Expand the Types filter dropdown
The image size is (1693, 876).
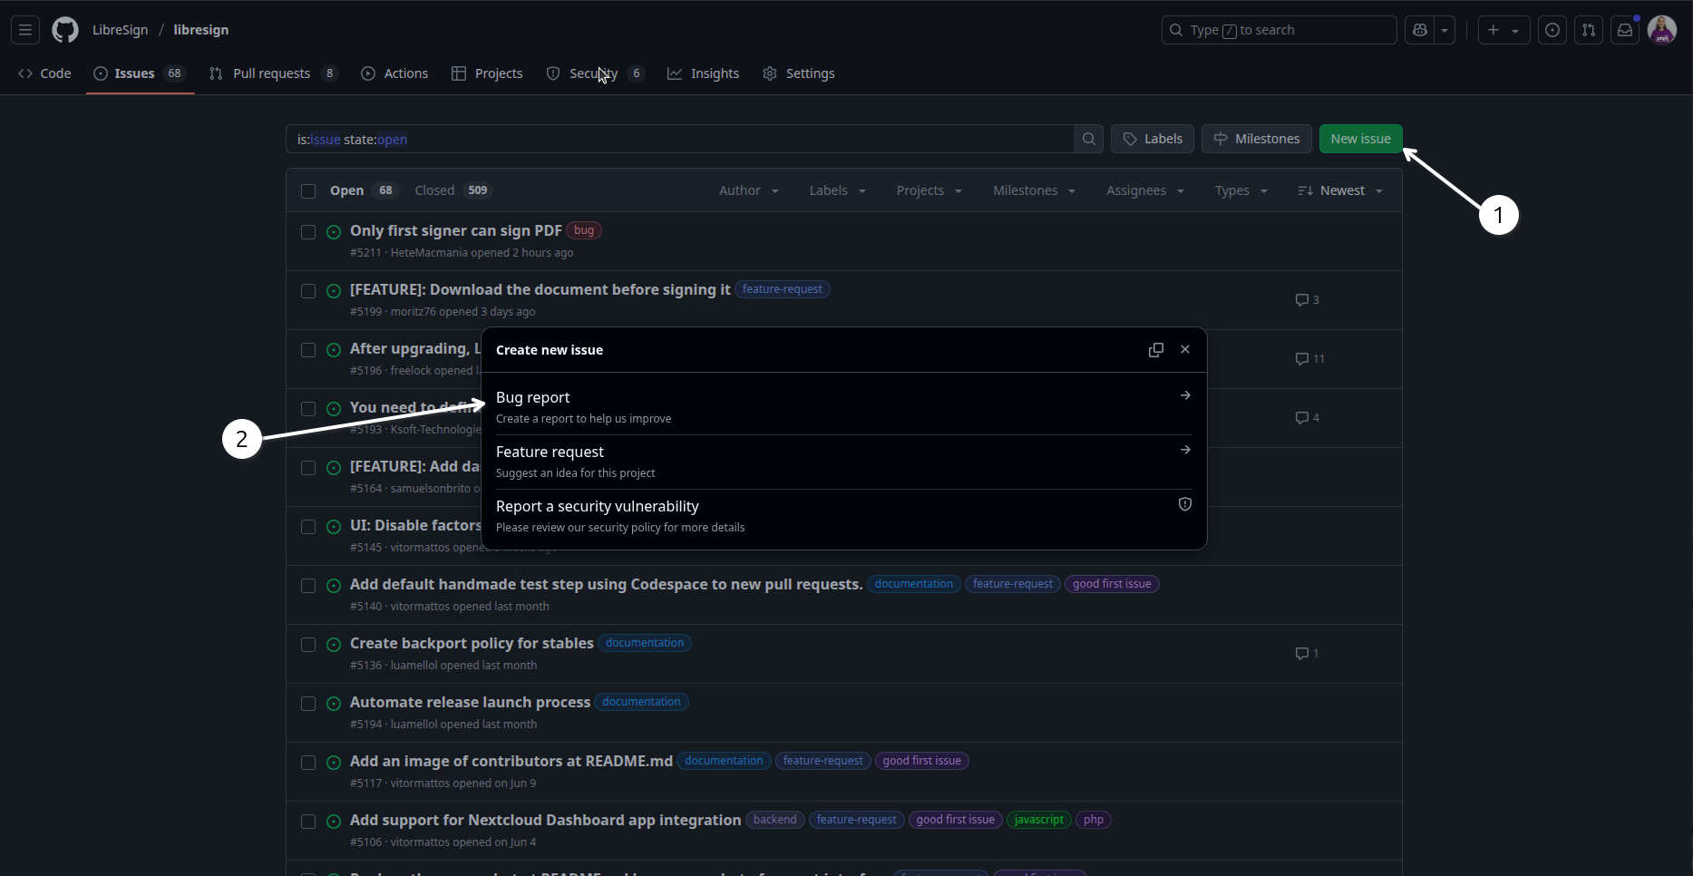1241,190
